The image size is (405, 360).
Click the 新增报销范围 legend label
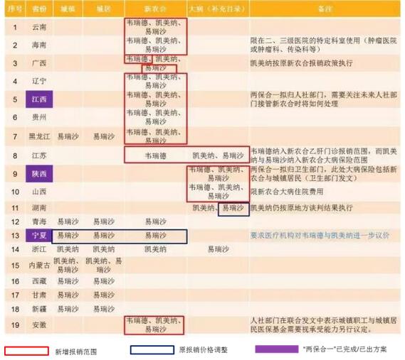(76, 351)
